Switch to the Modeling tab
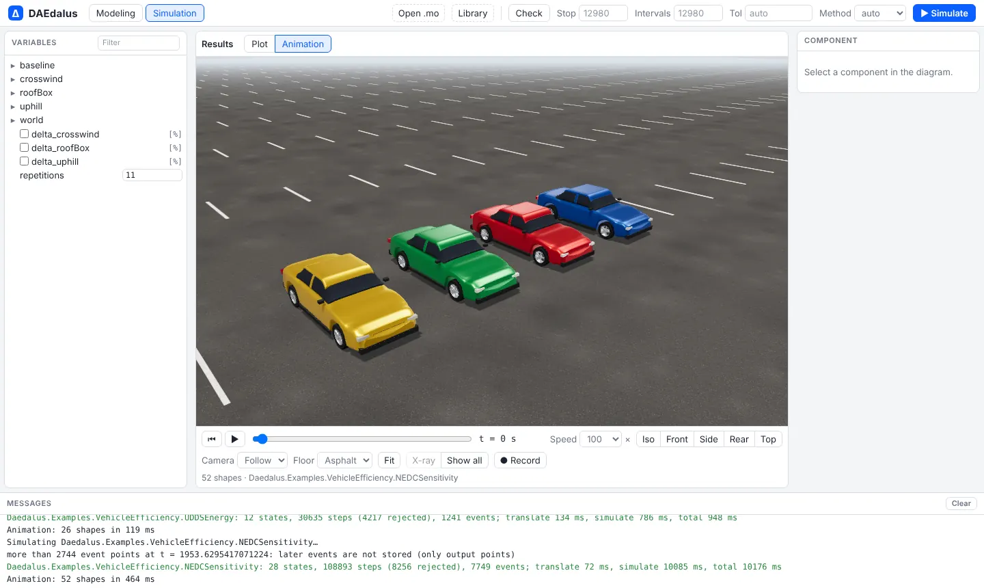This screenshot has height=588, width=984. pyautogui.click(x=115, y=13)
